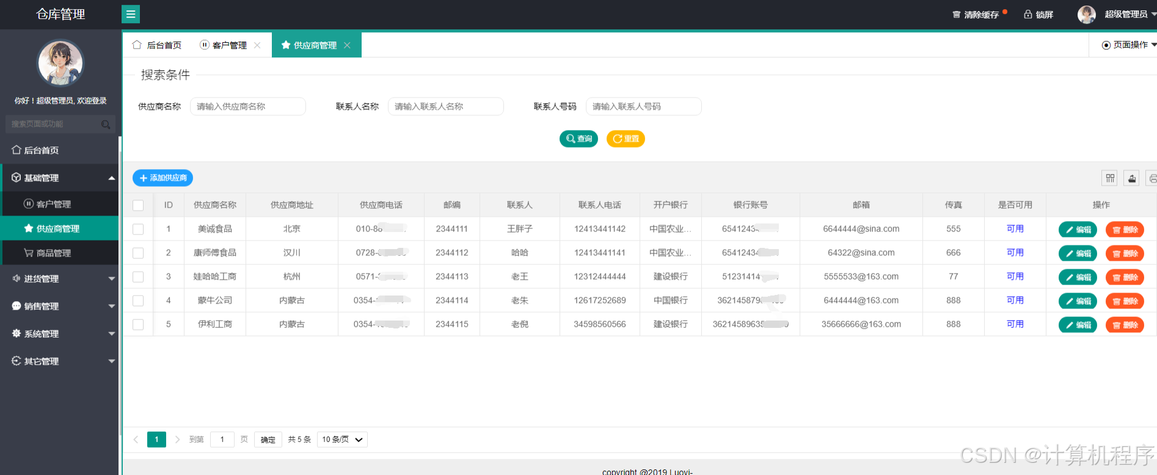Click 可用 status for 伊利工商
The image size is (1157, 475).
(x=1015, y=324)
